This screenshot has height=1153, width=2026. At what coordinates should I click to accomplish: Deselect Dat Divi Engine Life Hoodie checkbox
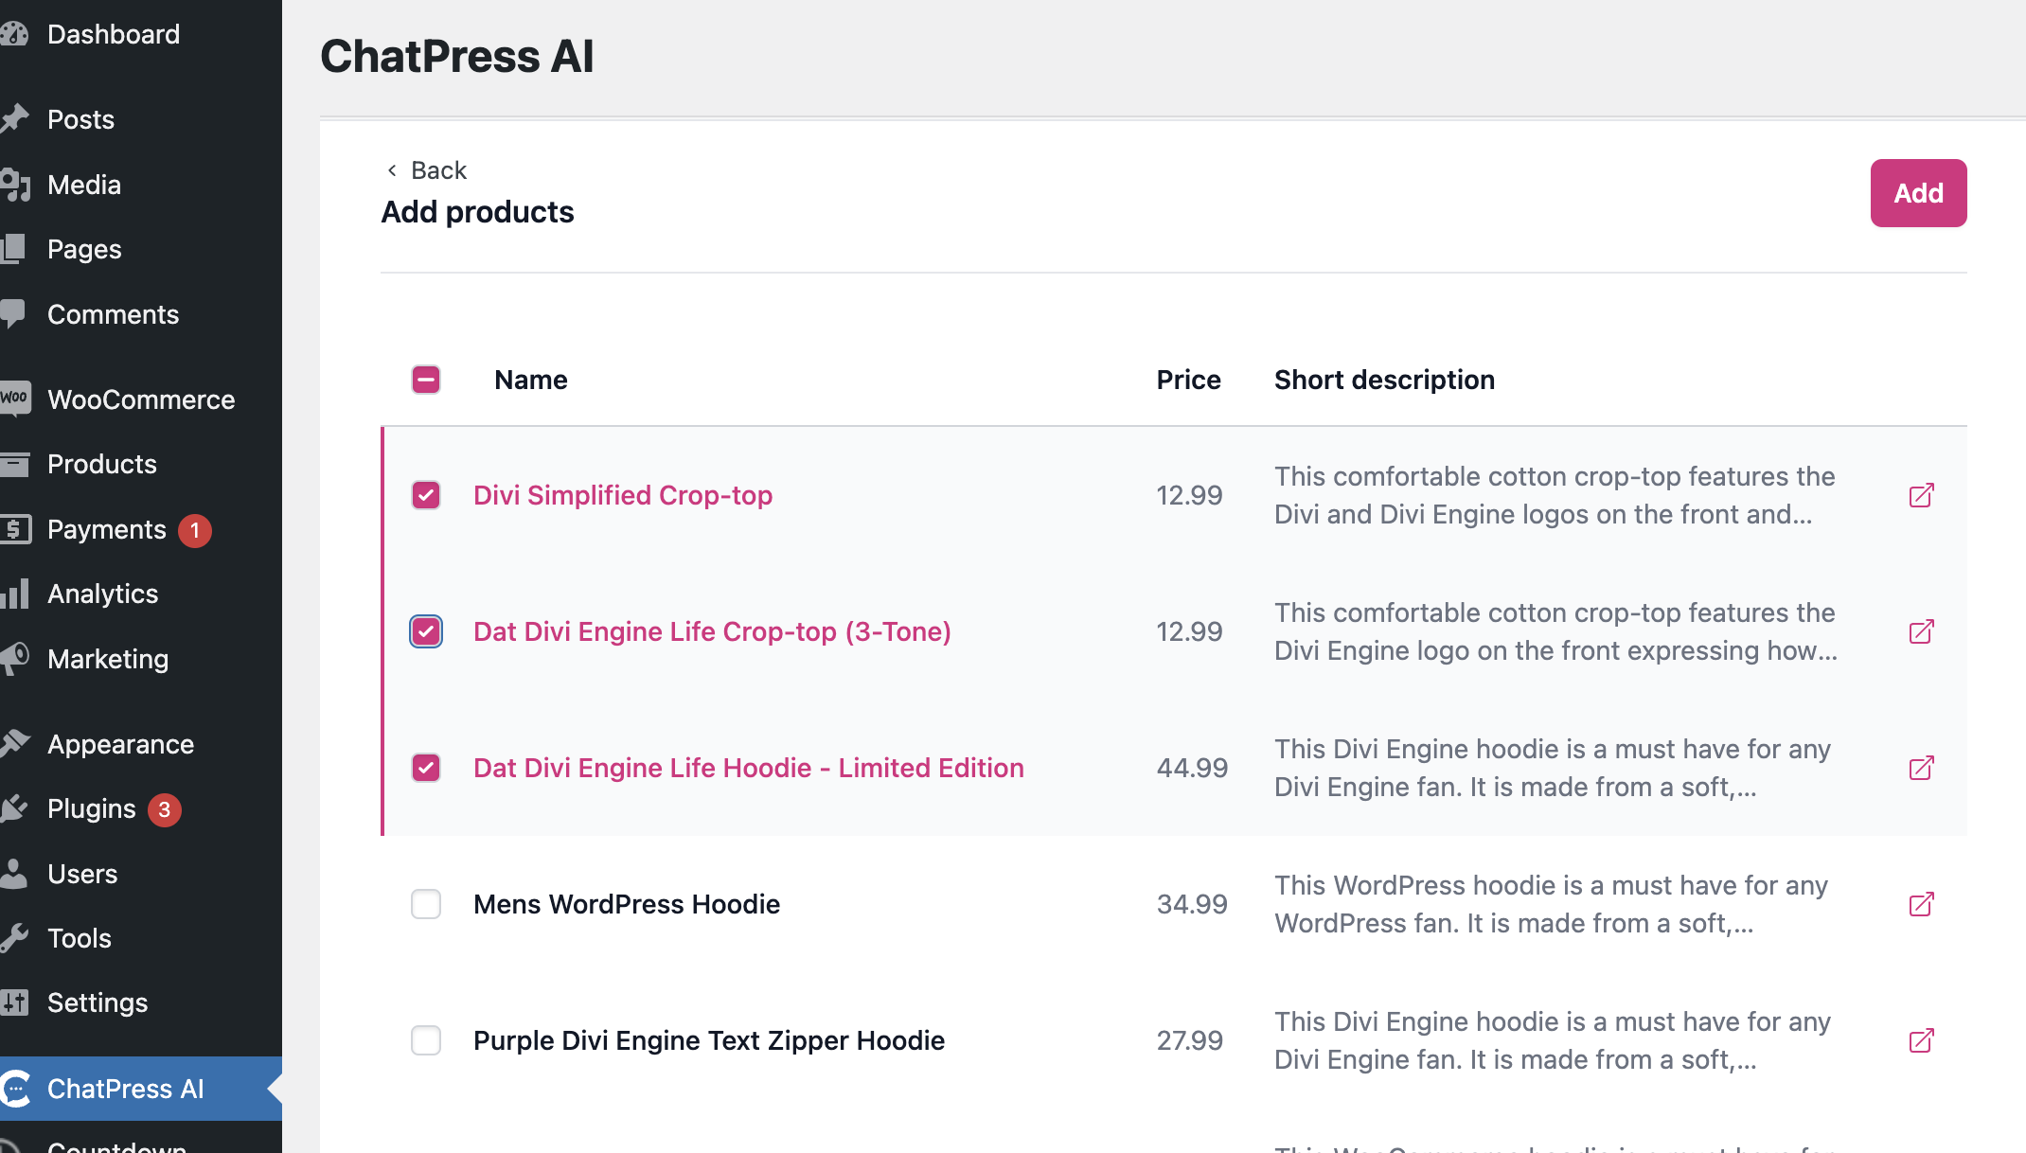[425, 768]
